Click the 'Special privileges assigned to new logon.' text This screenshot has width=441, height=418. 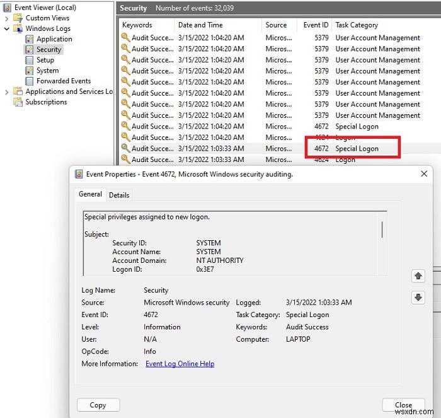click(x=147, y=217)
